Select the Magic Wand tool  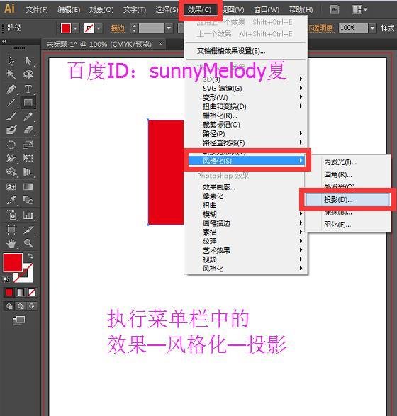pyautogui.click(x=11, y=74)
